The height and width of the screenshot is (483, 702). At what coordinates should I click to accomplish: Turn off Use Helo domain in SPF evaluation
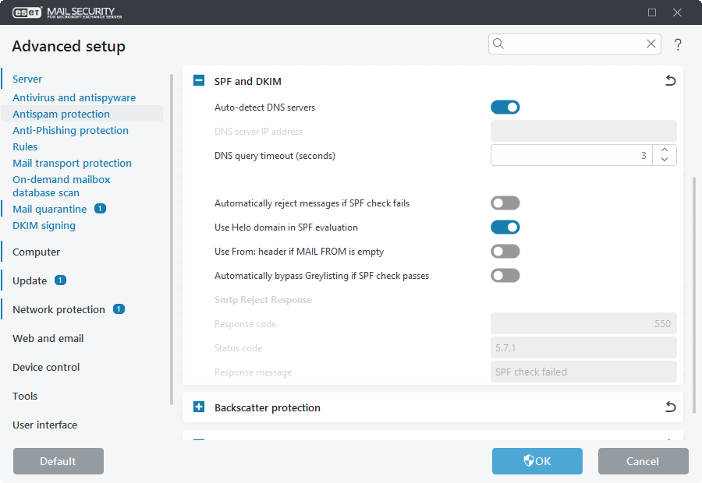point(505,227)
